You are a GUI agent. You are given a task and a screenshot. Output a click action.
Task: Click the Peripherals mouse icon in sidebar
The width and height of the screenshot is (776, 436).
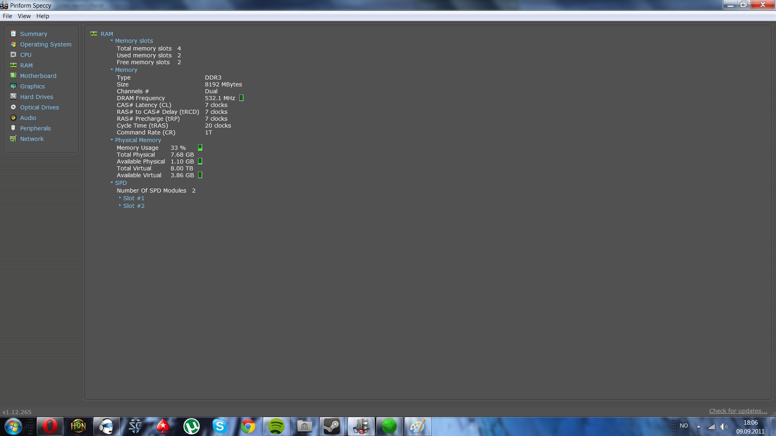click(13, 128)
